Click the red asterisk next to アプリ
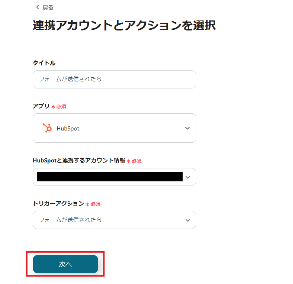Screen dimensions: 293x284 coord(53,107)
